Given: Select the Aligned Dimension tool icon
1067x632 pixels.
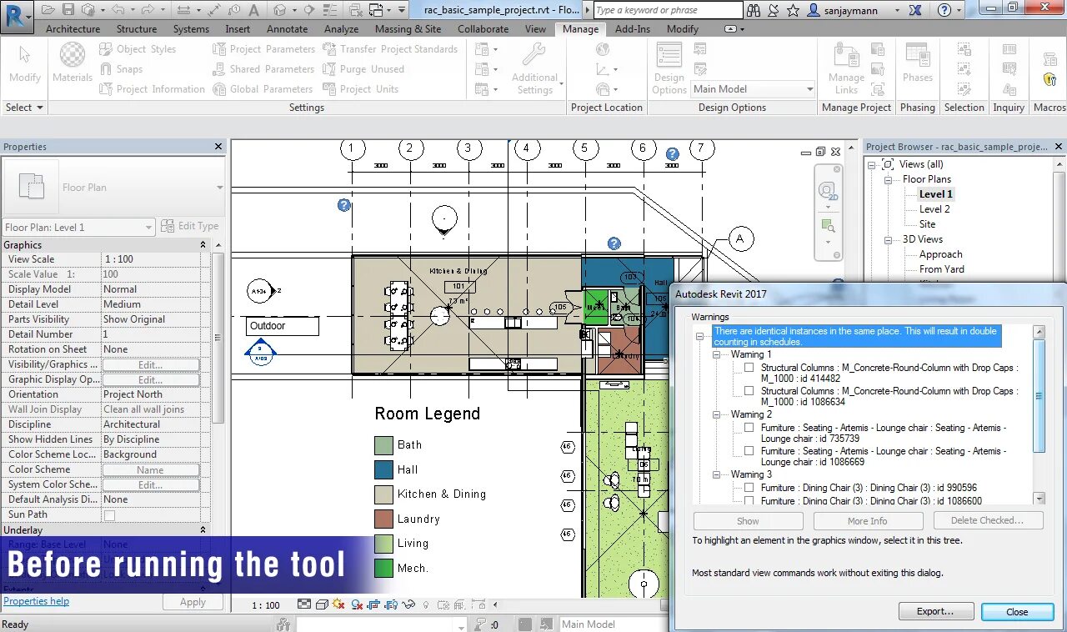Looking at the screenshot, I should (214, 10).
